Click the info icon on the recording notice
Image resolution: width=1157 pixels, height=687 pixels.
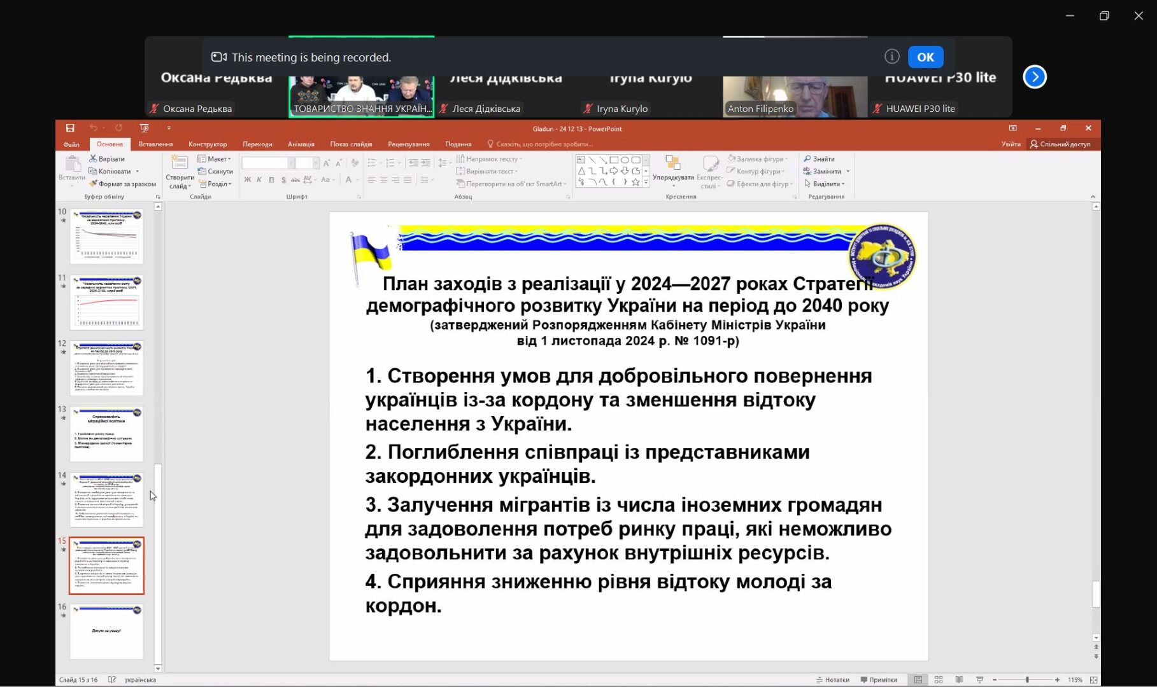click(x=891, y=57)
